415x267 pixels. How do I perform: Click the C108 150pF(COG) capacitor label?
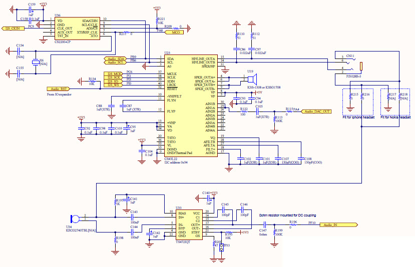[x=313, y=160]
